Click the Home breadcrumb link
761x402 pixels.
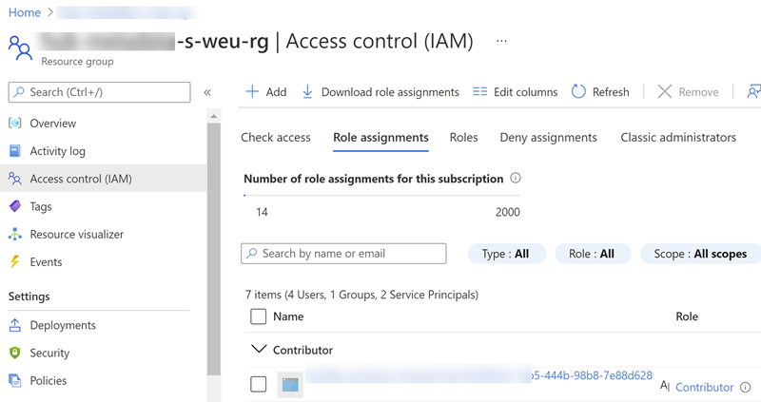coord(25,12)
